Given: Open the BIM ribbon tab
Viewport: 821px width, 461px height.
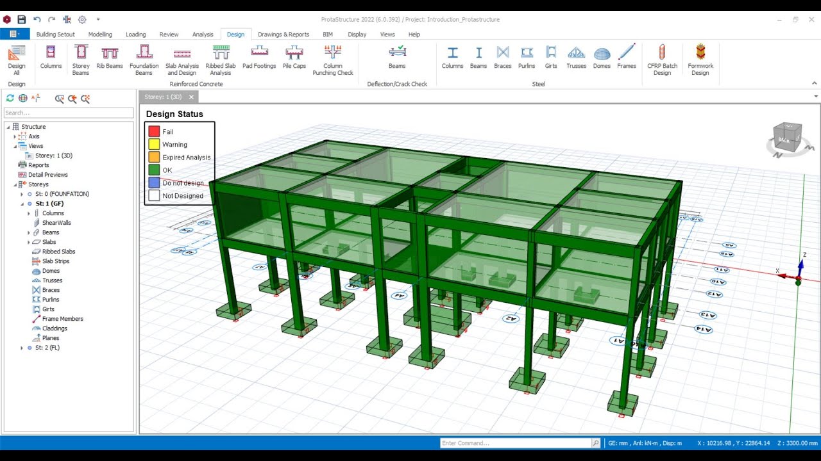Looking at the screenshot, I should pos(328,35).
